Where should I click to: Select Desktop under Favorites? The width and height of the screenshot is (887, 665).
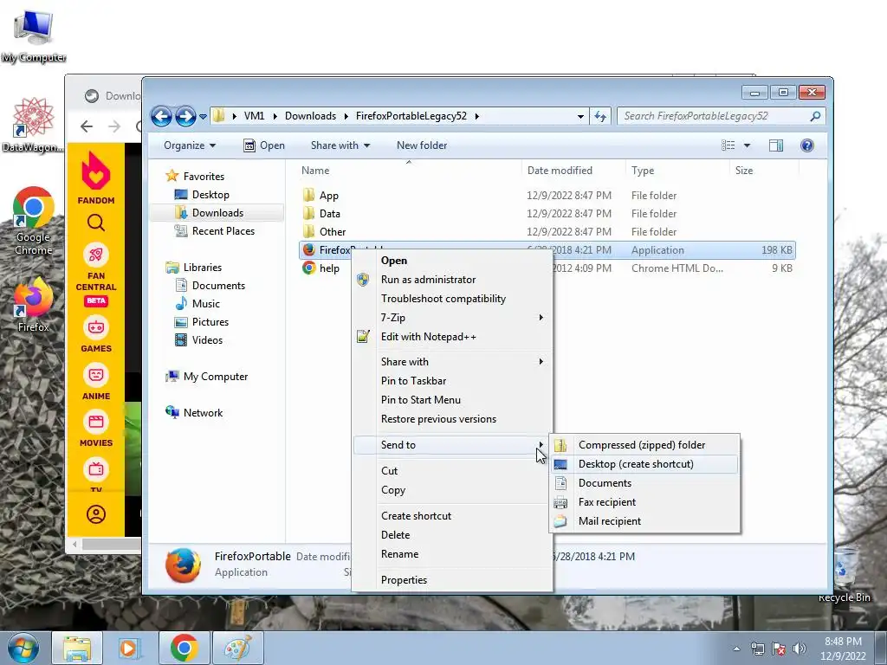pos(210,195)
